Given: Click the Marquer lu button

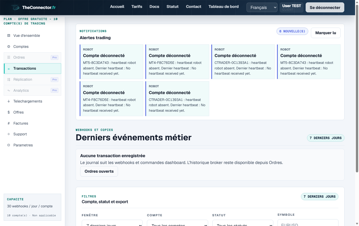Looking at the screenshot, I should coord(326,33).
